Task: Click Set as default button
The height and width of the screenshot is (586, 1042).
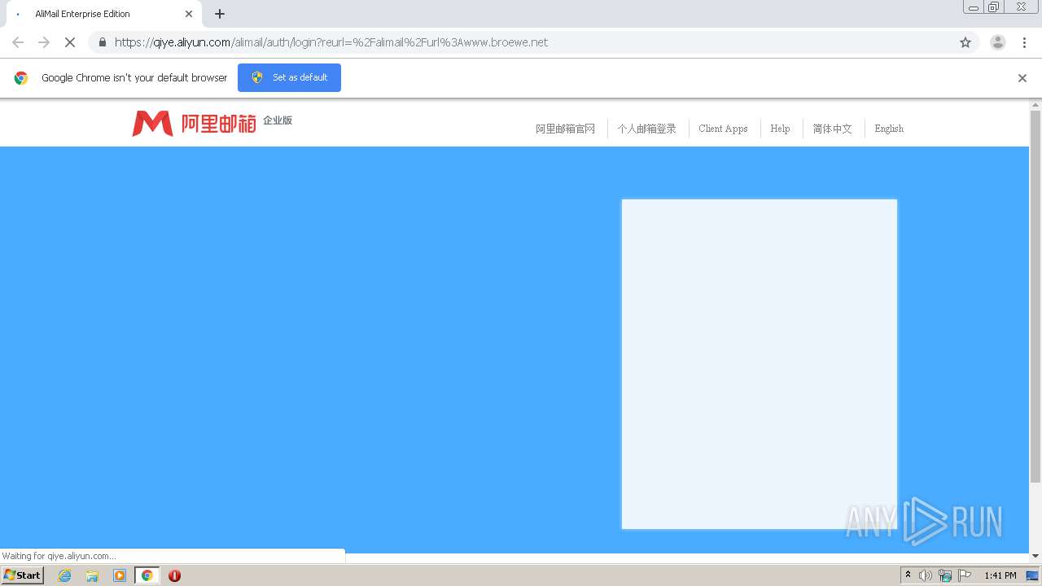Action: click(289, 77)
